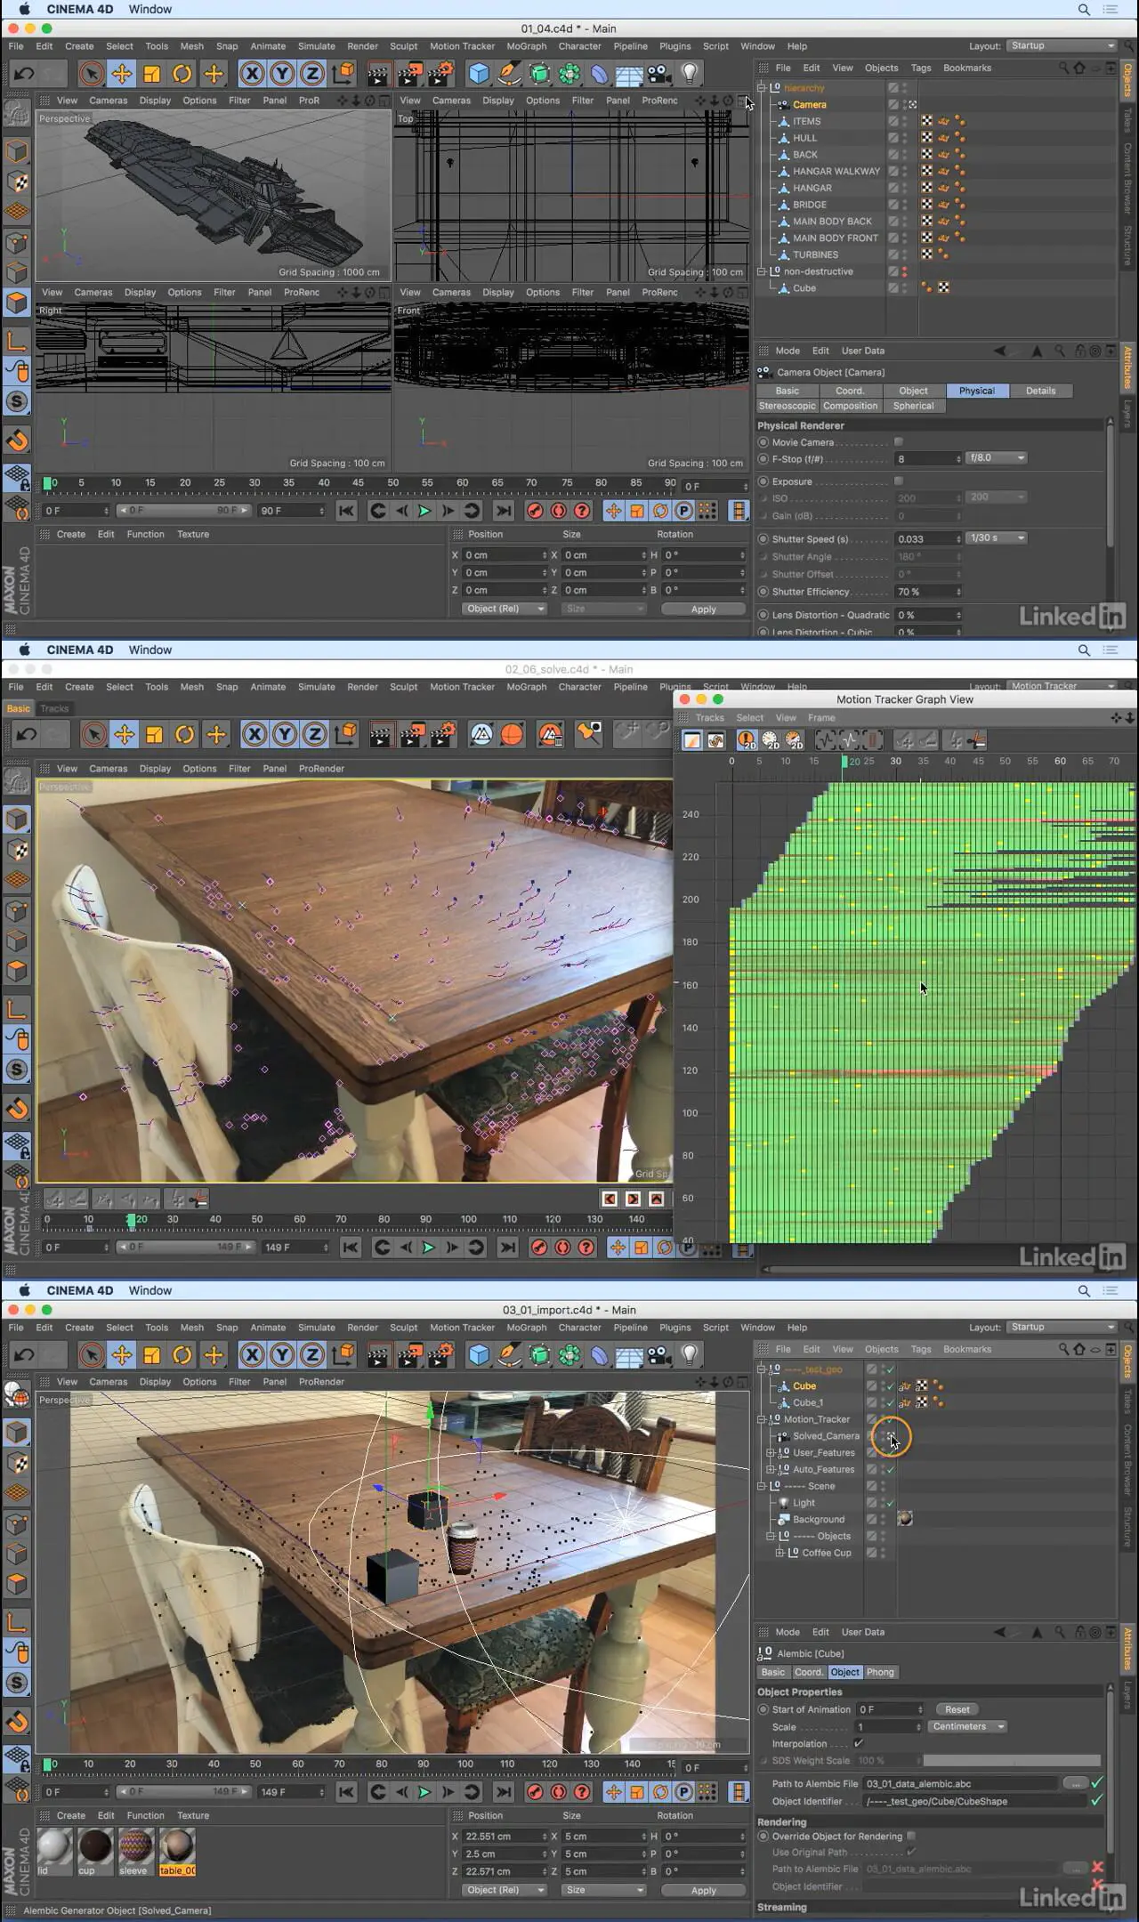Click the home icon in the 01_04.c4d Object Manager

(1079, 68)
